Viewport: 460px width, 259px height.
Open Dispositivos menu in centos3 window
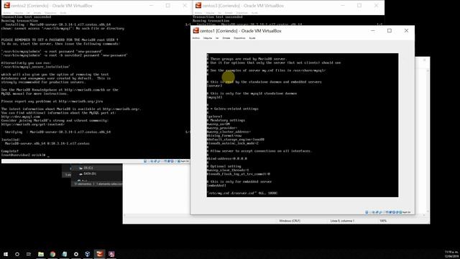241,13
